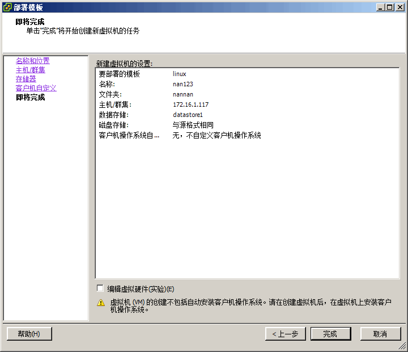Screen dimensions: 408x352
Task: Open the 主机/群集 step link
Action: tap(31, 70)
